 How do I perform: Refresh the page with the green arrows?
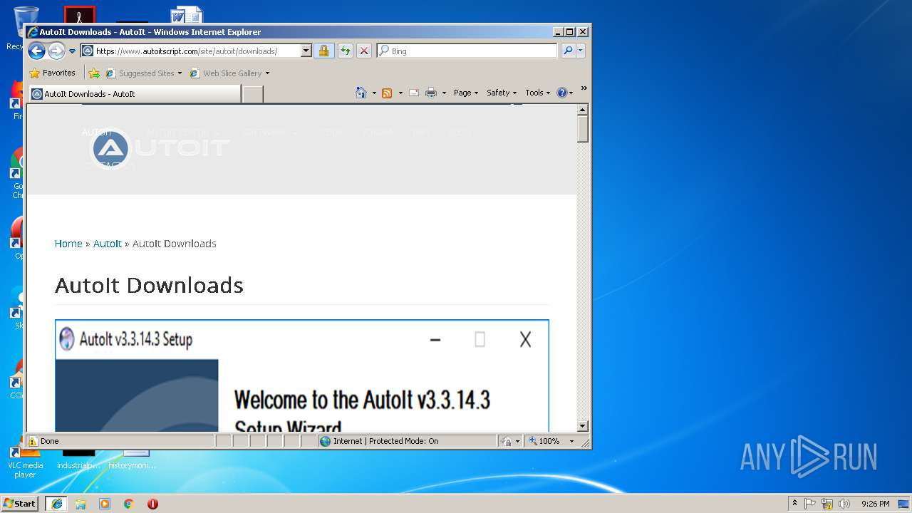click(345, 51)
